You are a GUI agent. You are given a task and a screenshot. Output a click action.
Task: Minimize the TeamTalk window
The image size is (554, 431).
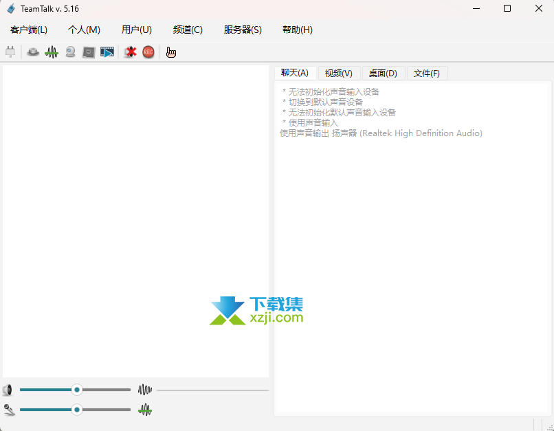(476, 8)
